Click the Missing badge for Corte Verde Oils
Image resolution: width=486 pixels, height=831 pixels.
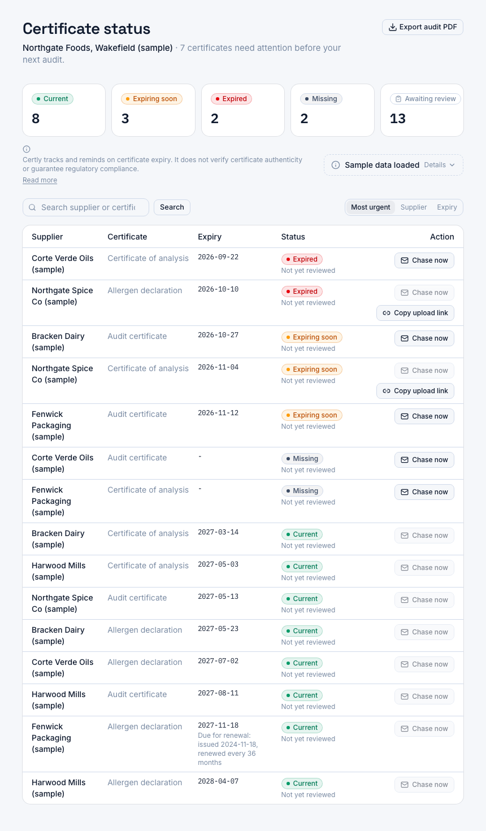pos(302,459)
